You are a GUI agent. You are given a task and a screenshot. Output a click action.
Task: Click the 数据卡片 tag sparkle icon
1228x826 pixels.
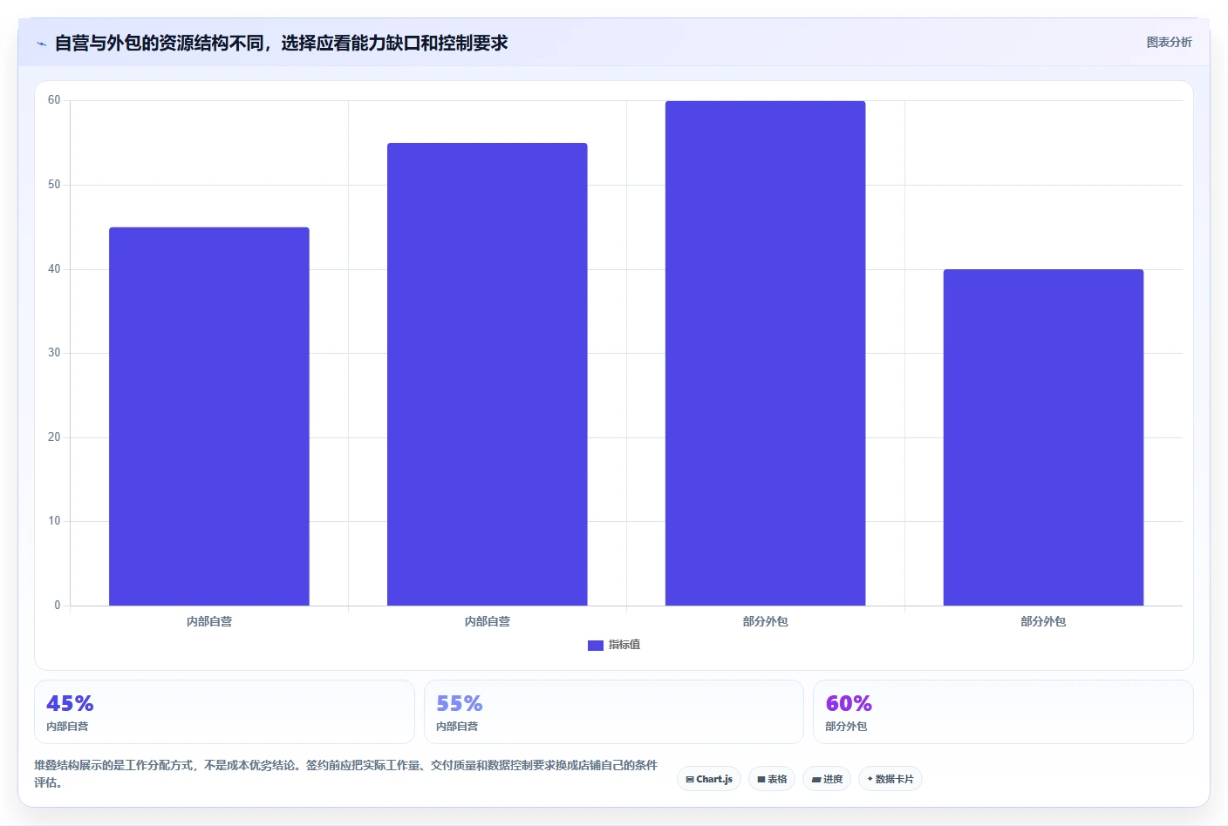click(x=870, y=779)
